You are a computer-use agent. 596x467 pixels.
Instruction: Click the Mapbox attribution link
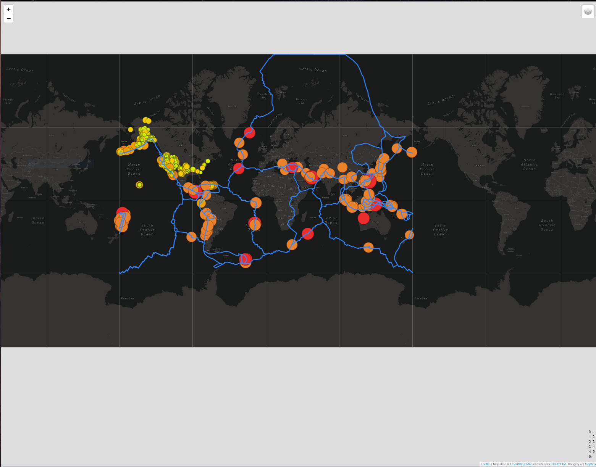590,464
